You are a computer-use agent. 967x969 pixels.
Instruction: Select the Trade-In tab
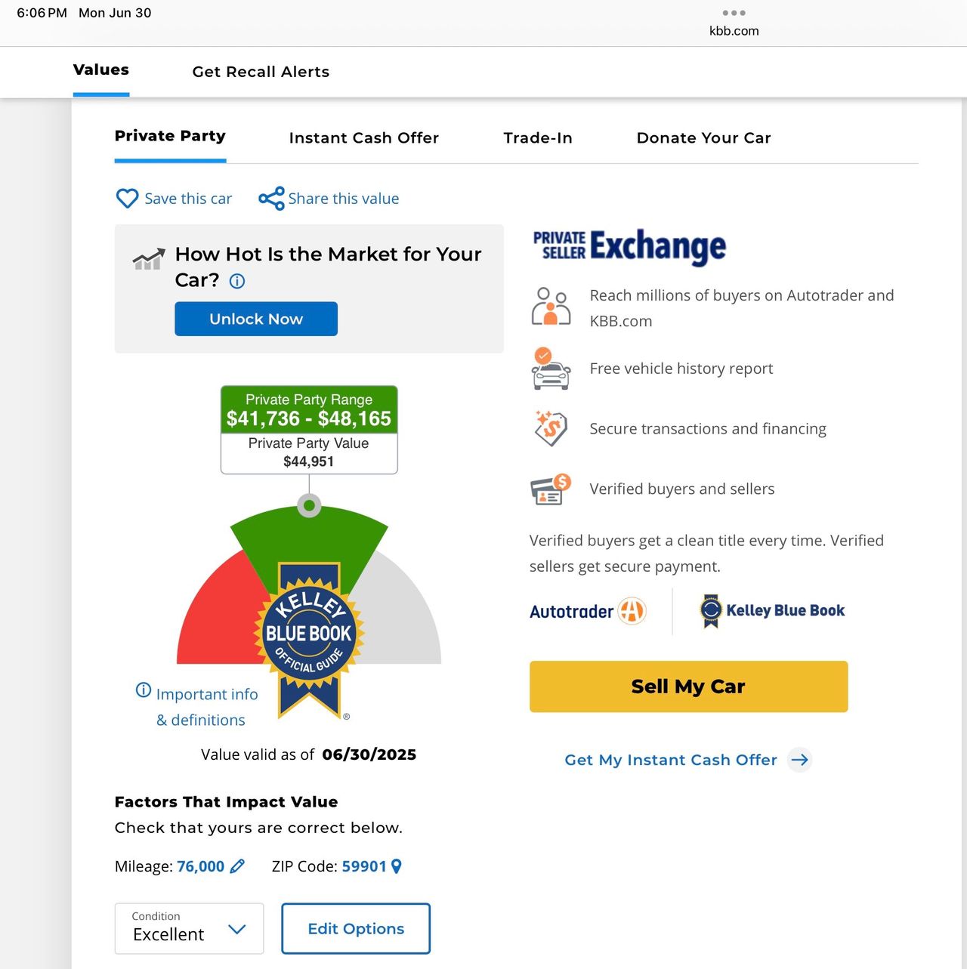[x=538, y=137]
